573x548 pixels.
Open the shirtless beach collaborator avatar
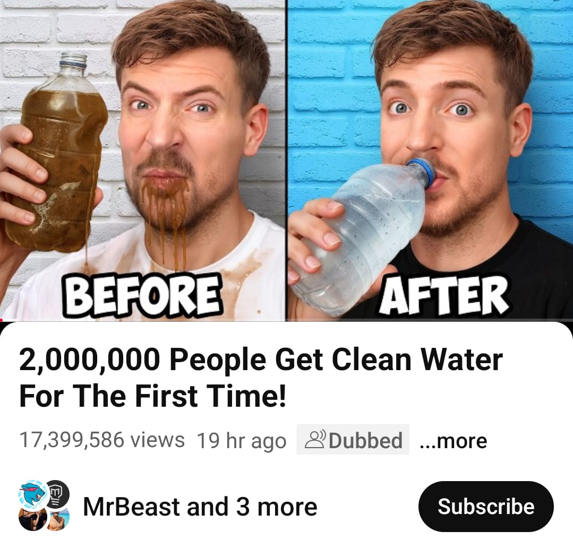[x=57, y=519]
